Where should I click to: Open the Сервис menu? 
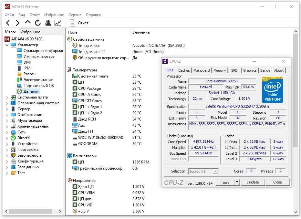(x=75, y=15)
